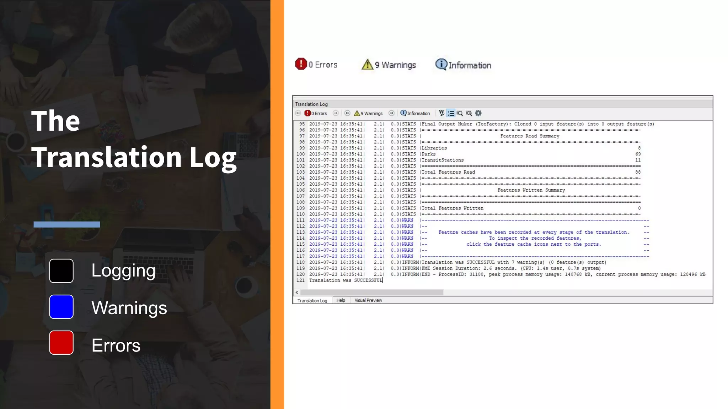Go to next error in log toolbar
The width and height of the screenshot is (728, 409).
(x=336, y=113)
